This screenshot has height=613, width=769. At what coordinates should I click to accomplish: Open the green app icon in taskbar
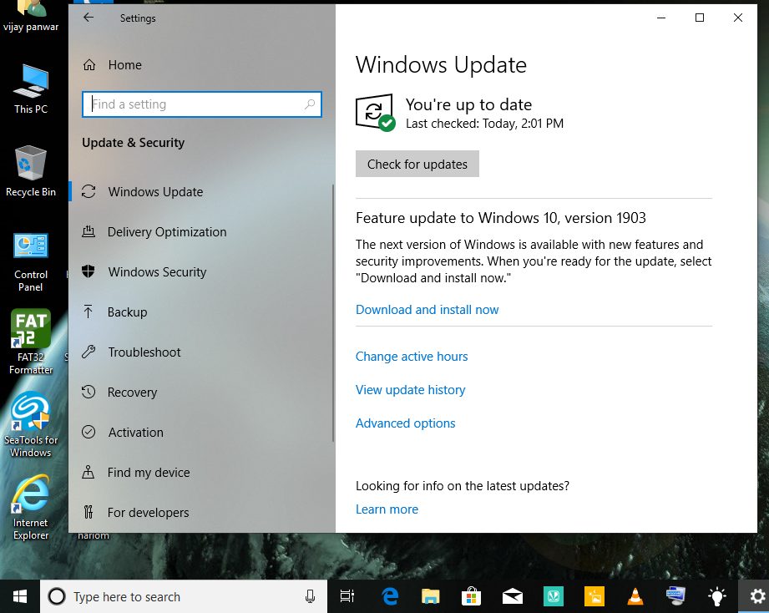(x=554, y=596)
